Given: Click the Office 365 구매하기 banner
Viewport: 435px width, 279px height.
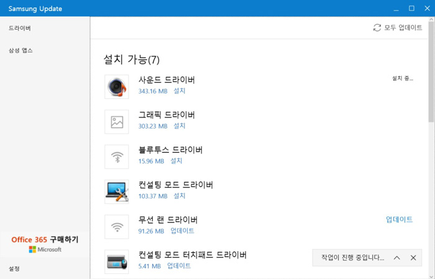Looking at the screenshot, I should pos(45,244).
